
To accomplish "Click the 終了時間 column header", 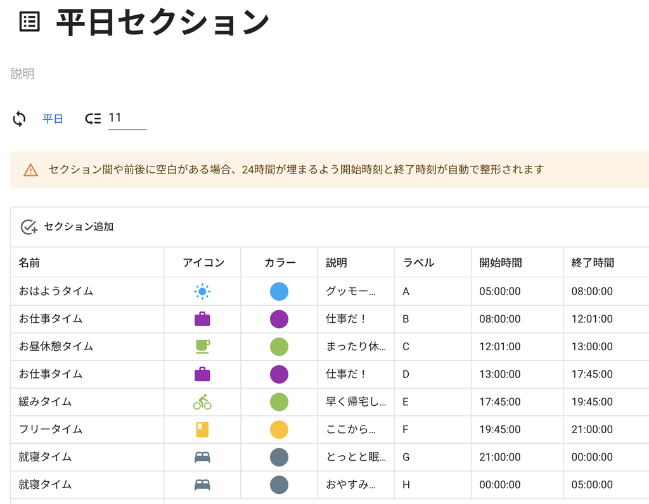I will point(607,263).
